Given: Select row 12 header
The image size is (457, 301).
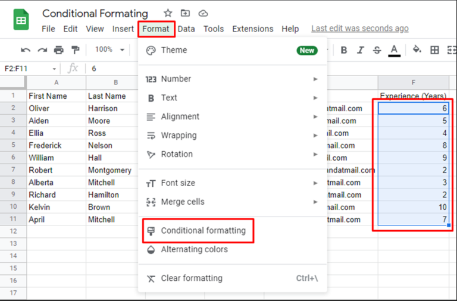Looking at the screenshot, I should (x=13, y=231).
